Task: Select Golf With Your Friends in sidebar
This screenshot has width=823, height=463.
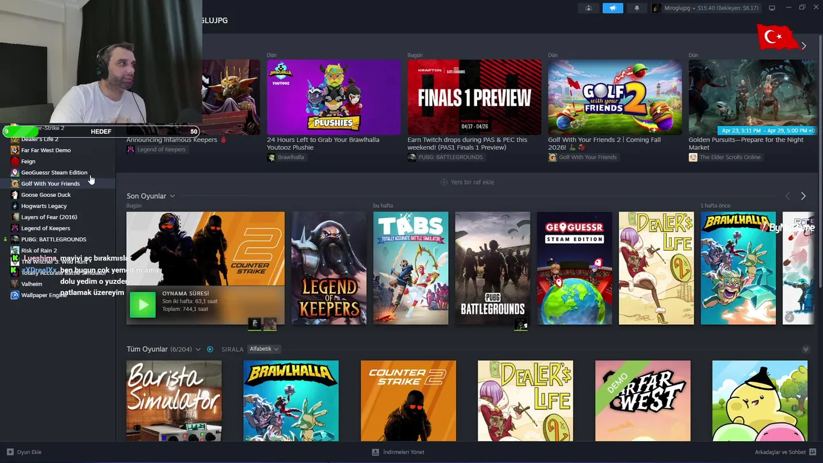Action: [x=50, y=183]
